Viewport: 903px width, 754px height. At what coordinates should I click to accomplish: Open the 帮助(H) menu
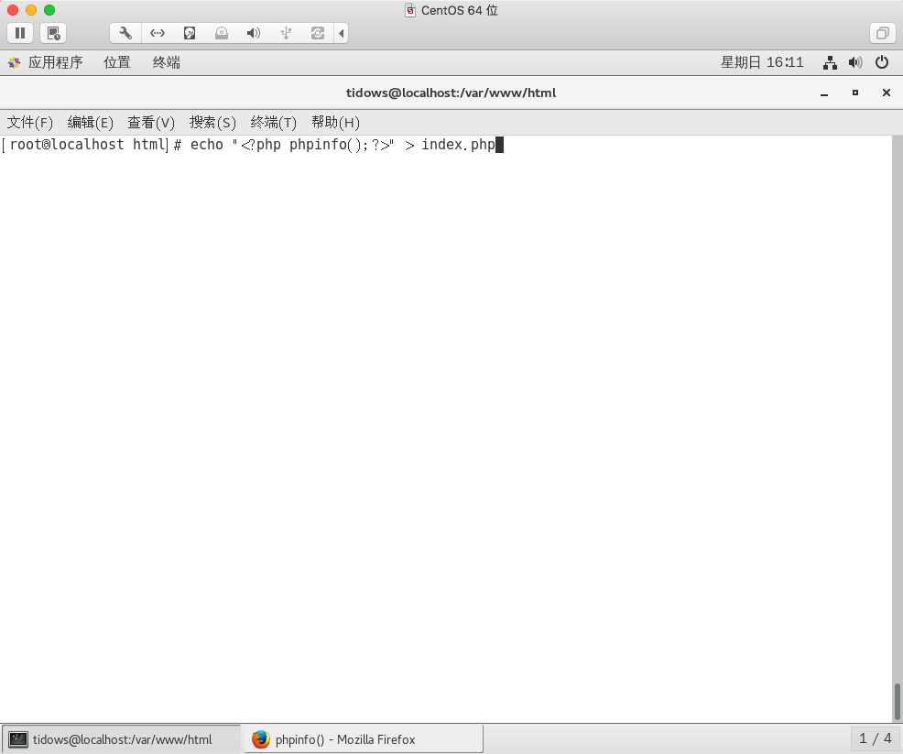pyautogui.click(x=335, y=122)
